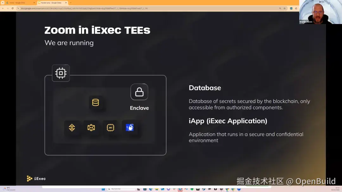Select the blue avatar app icon
The height and width of the screenshot is (192, 342).
click(130, 128)
